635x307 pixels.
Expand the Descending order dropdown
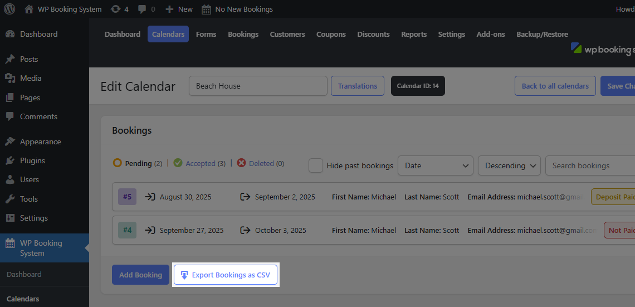510,165
